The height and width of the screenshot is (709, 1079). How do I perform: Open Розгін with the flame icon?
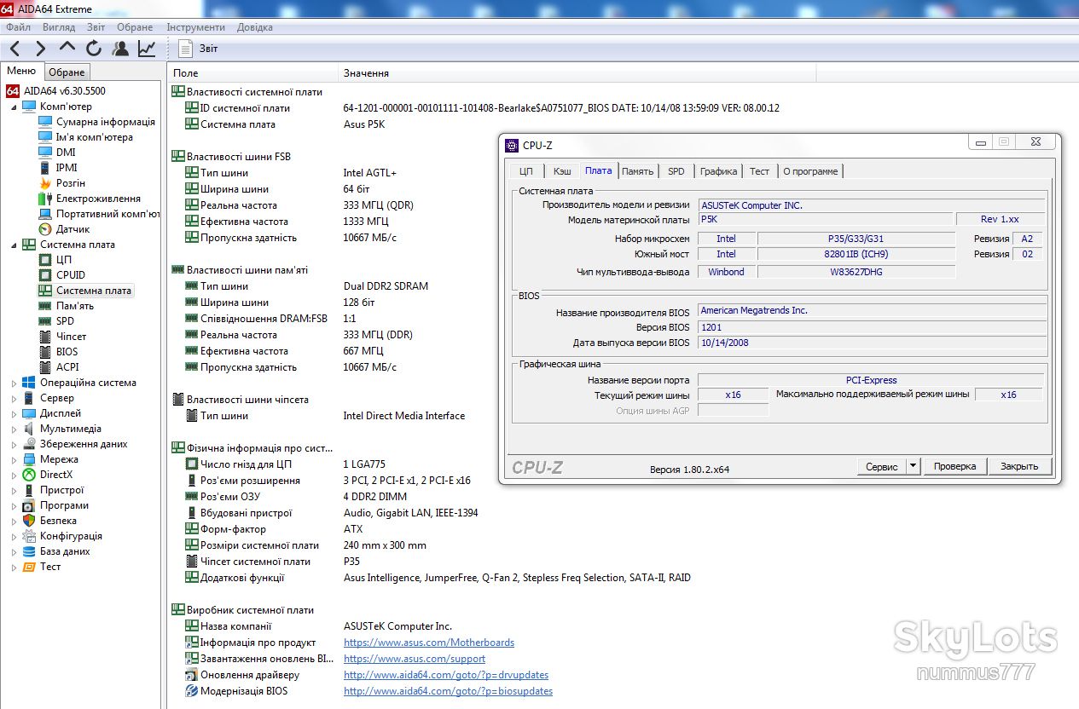point(70,183)
